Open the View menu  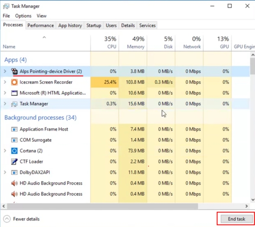coord(41,16)
